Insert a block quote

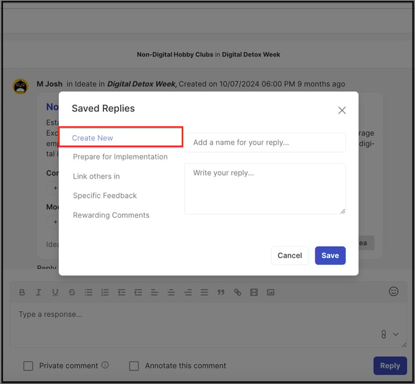221,292
